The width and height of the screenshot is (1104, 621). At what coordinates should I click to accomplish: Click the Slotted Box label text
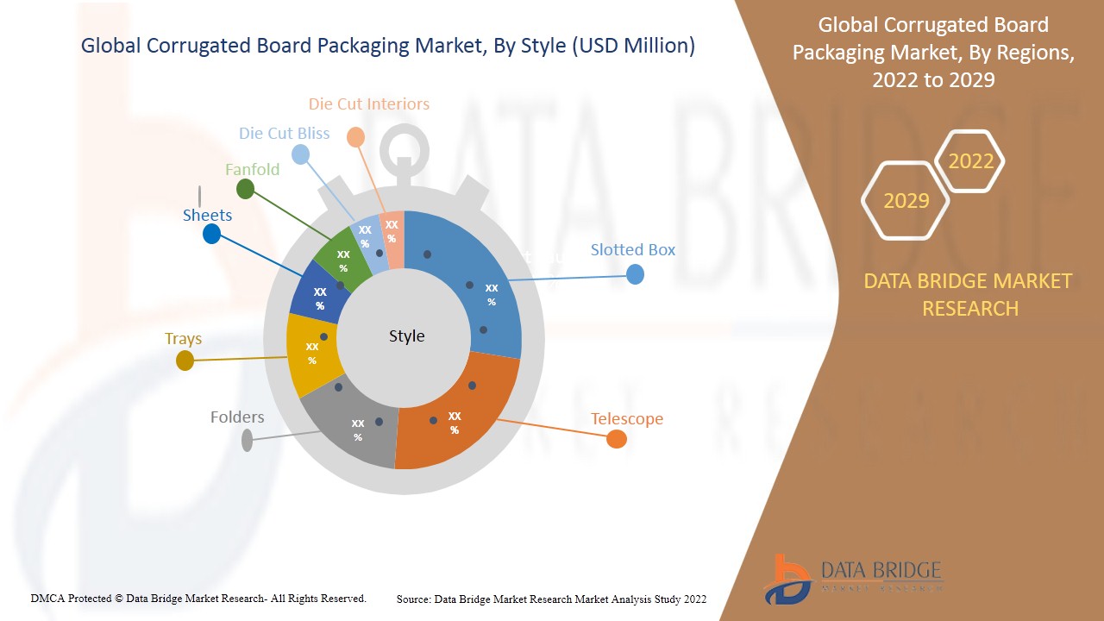(632, 250)
